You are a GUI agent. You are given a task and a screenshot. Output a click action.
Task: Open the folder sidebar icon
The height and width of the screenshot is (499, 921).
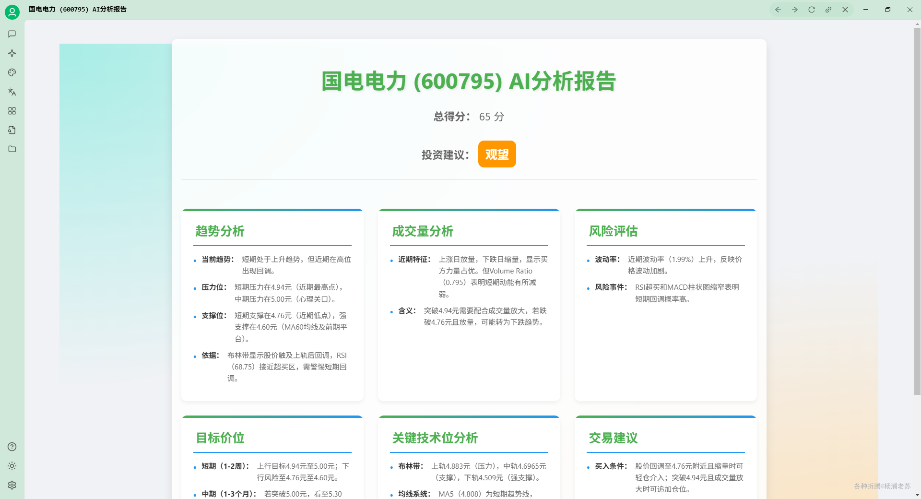(x=12, y=149)
